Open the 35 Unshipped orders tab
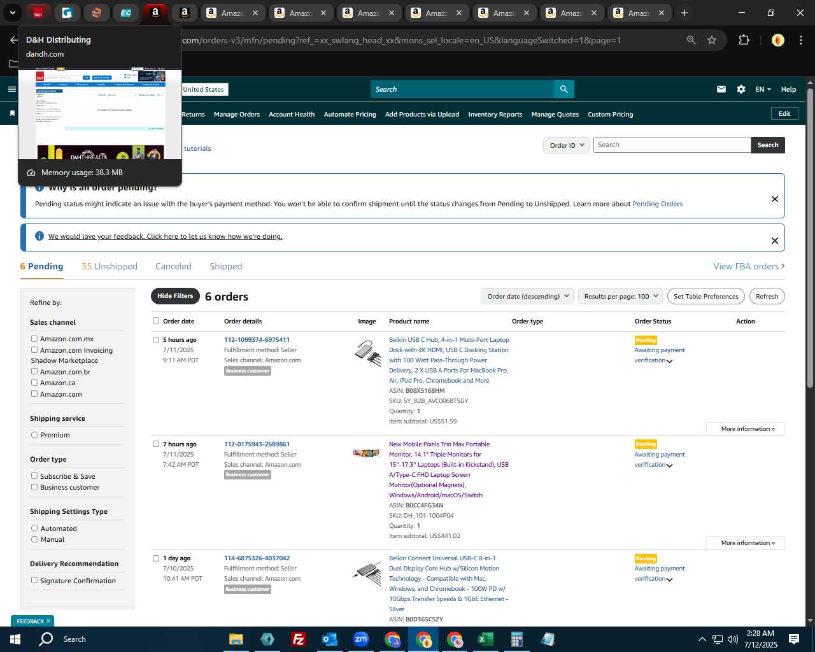This screenshot has width=815, height=652. point(110,266)
